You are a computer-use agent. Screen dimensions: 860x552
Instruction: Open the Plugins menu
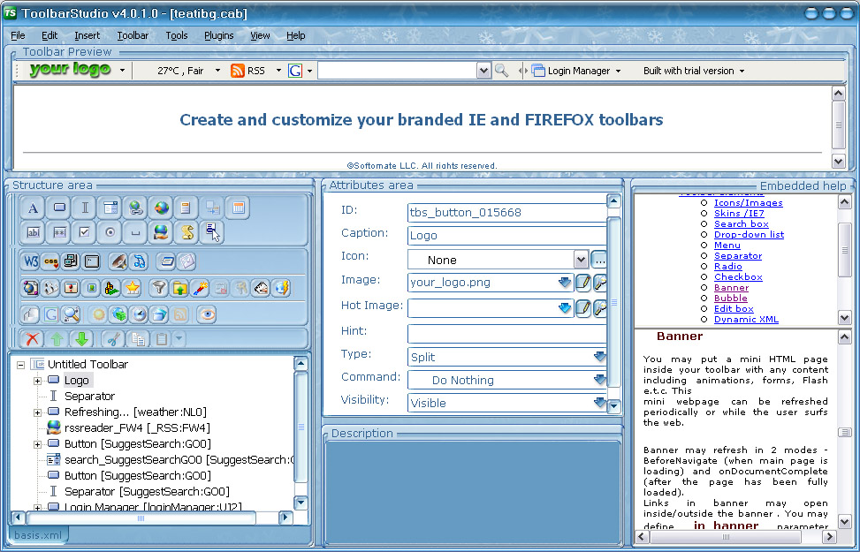(x=218, y=35)
